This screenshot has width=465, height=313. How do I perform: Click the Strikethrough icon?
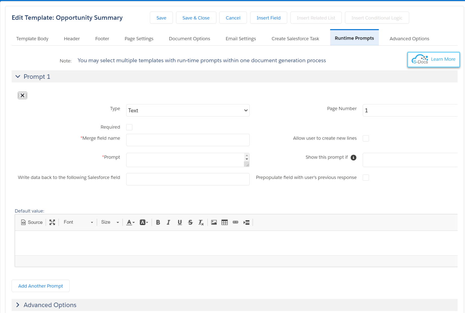190,222
